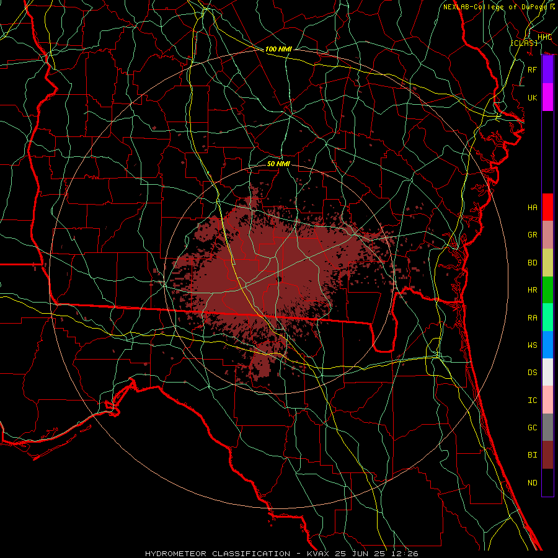
Task: Click the 100 NMI range ring label
Action: click(x=278, y=49)
